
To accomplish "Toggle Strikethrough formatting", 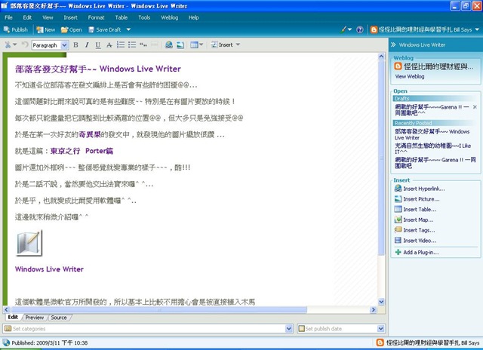I will (x=109, y=45).
